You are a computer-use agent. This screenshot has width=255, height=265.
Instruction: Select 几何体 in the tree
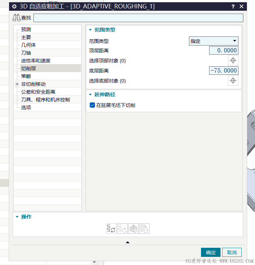[x=28, y=45]
